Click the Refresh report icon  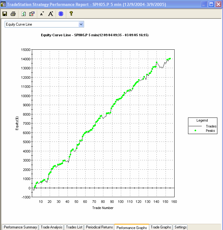coord(23,14)
